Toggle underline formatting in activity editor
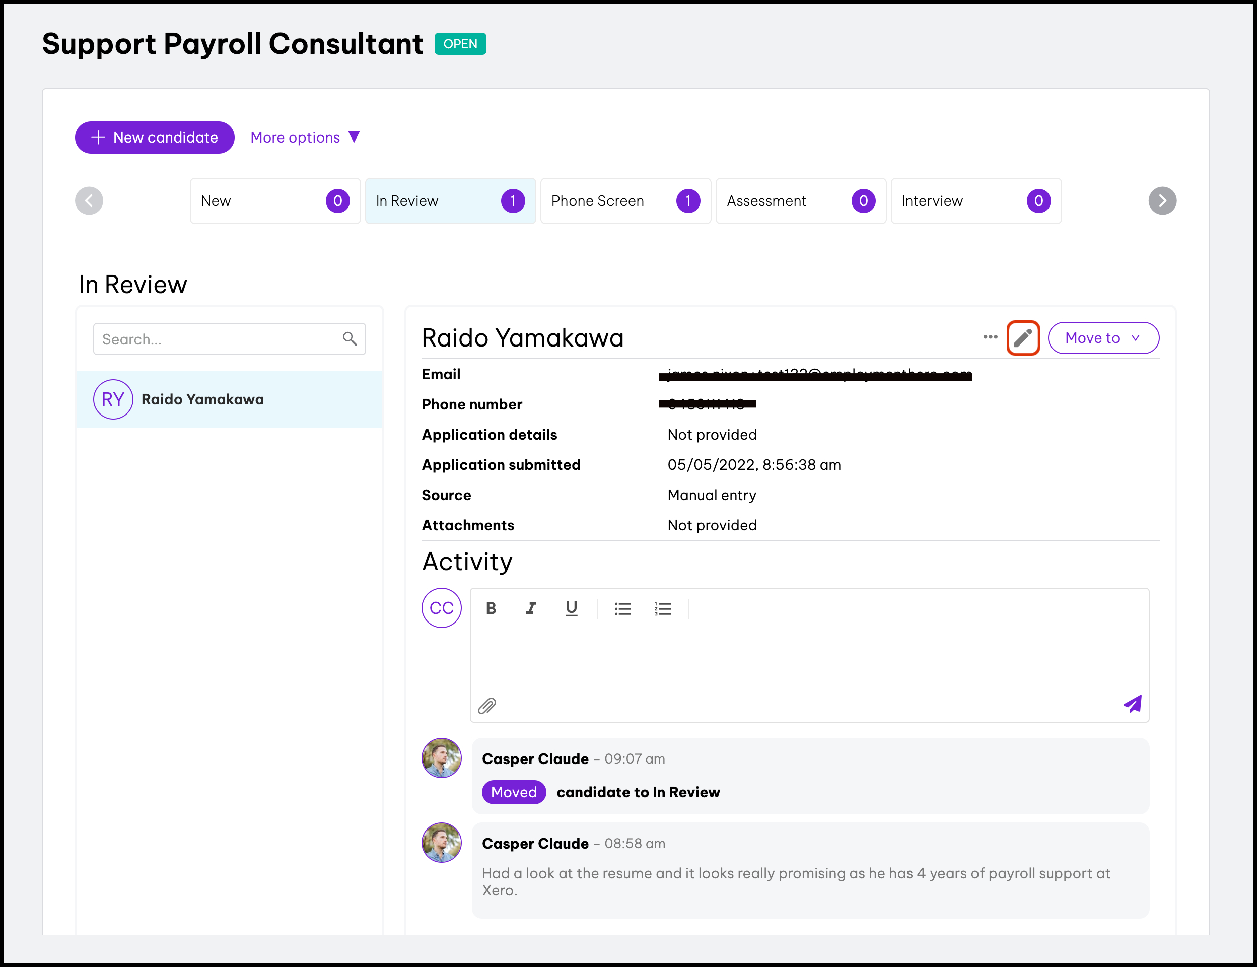Viewport: 1257px width, 967px height. (x=571, y=608)
